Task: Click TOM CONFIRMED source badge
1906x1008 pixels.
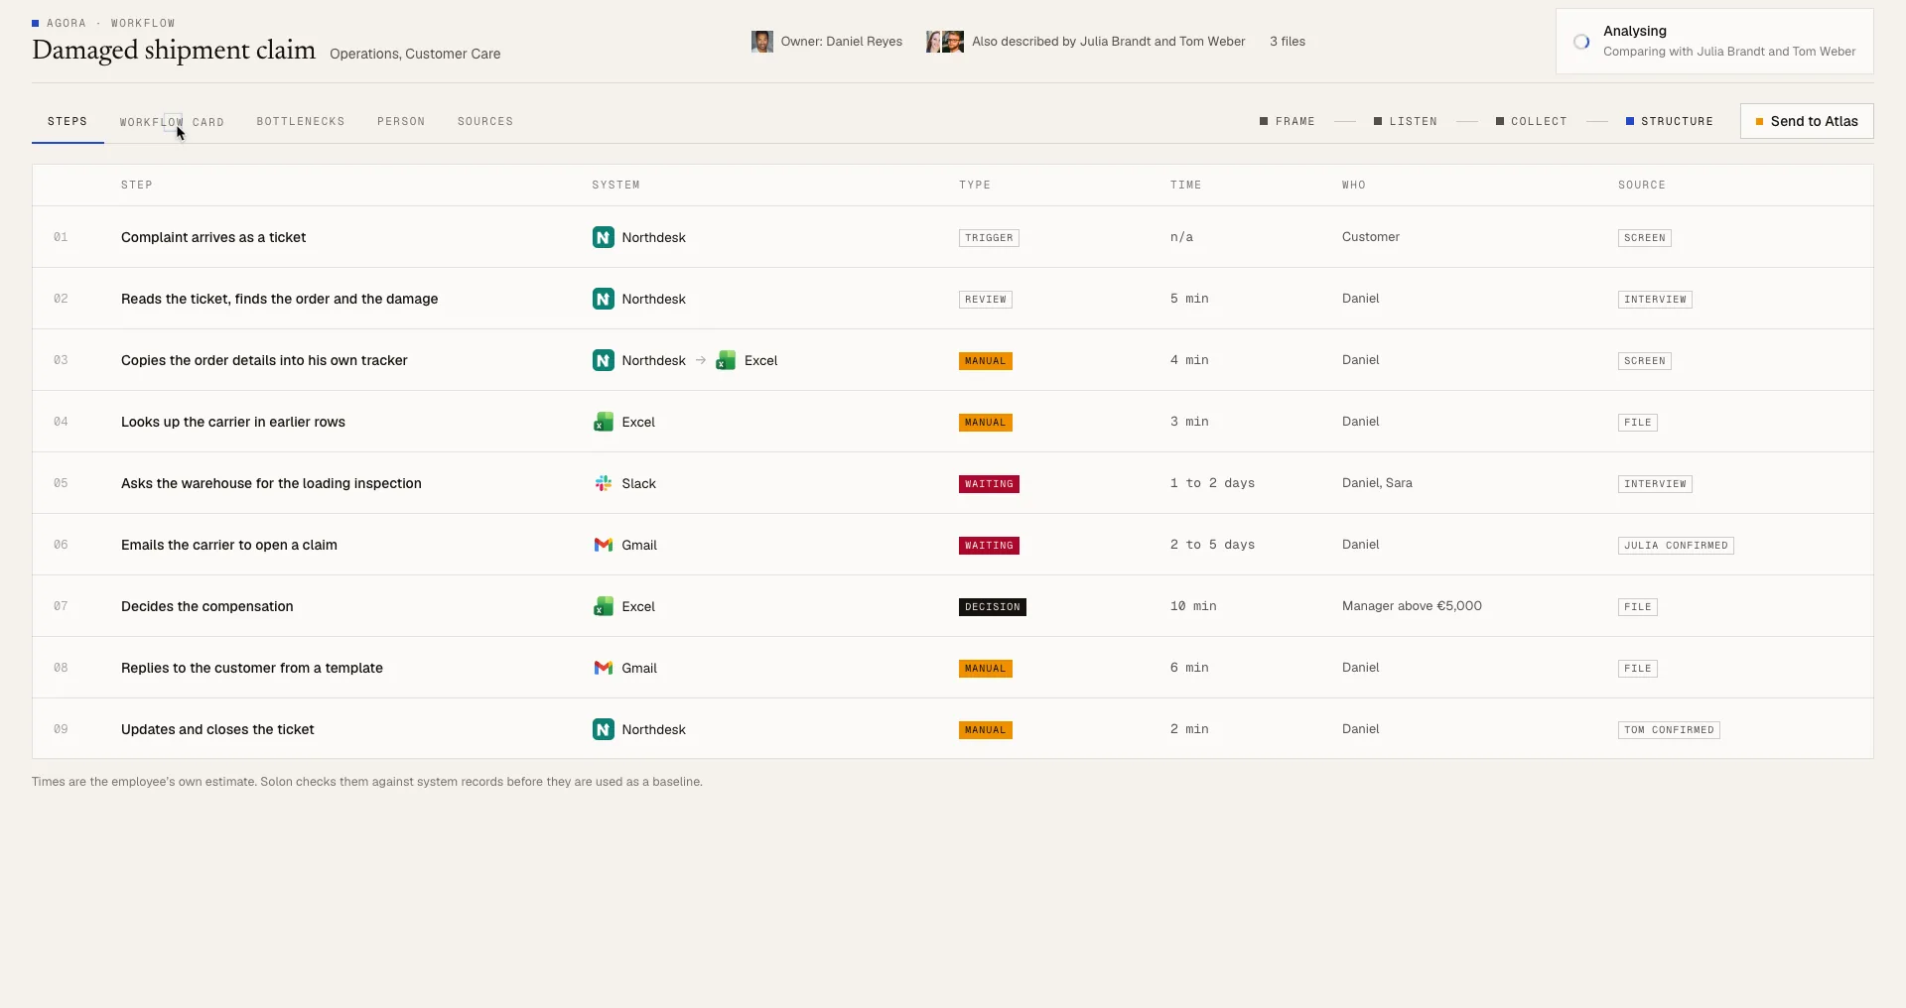Action: (x=1669, y=730)
